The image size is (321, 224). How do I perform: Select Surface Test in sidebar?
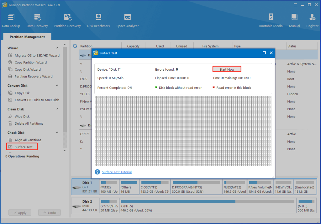click(22, 147)
